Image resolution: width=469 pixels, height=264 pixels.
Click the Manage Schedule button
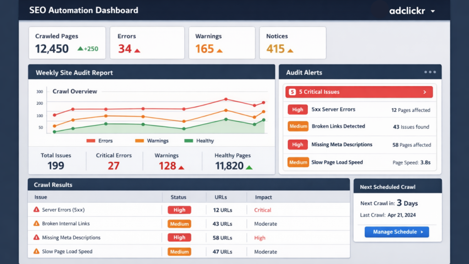(x=397, y=232)
